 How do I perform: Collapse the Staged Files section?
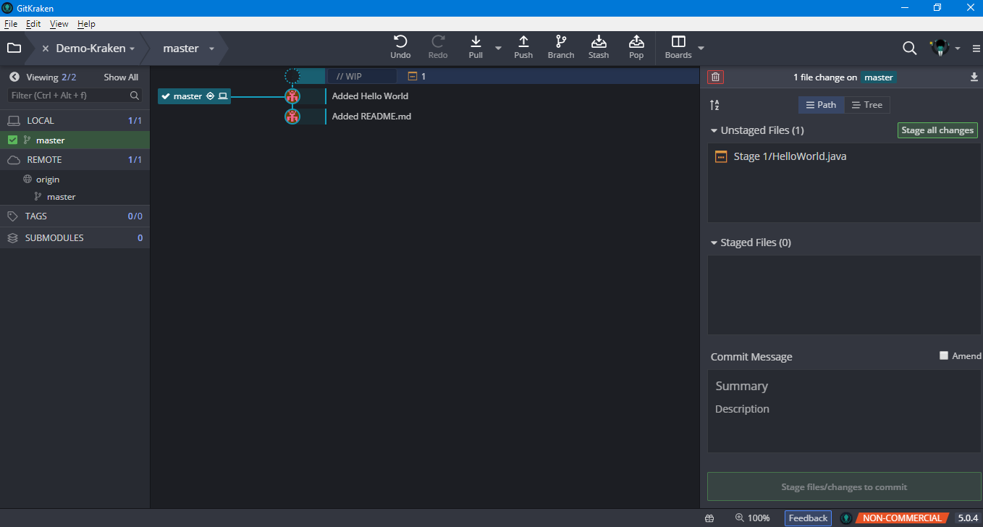714,243
